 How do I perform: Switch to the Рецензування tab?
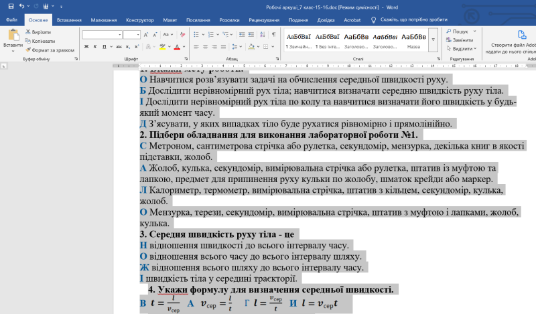[x=264, y=20]
